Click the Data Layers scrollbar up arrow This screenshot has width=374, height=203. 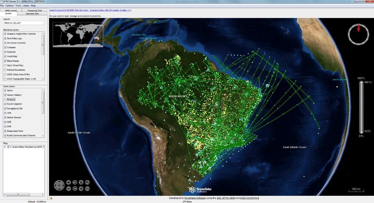pos(43,90)
